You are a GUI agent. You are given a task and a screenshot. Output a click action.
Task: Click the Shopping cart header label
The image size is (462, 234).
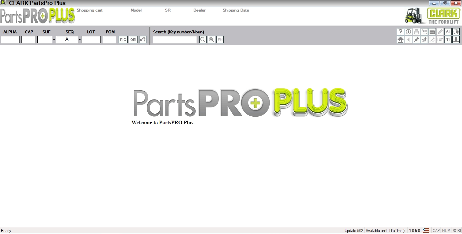pos(90,10)
